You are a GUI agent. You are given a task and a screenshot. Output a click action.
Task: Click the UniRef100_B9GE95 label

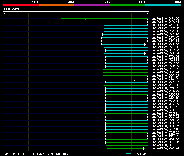tap(165, 101)
